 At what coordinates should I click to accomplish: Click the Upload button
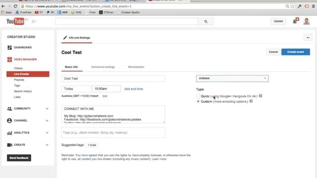(x=278, y=21)
